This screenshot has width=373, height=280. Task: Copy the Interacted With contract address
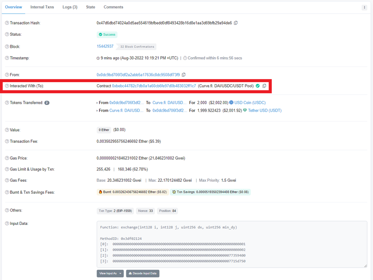264,86
